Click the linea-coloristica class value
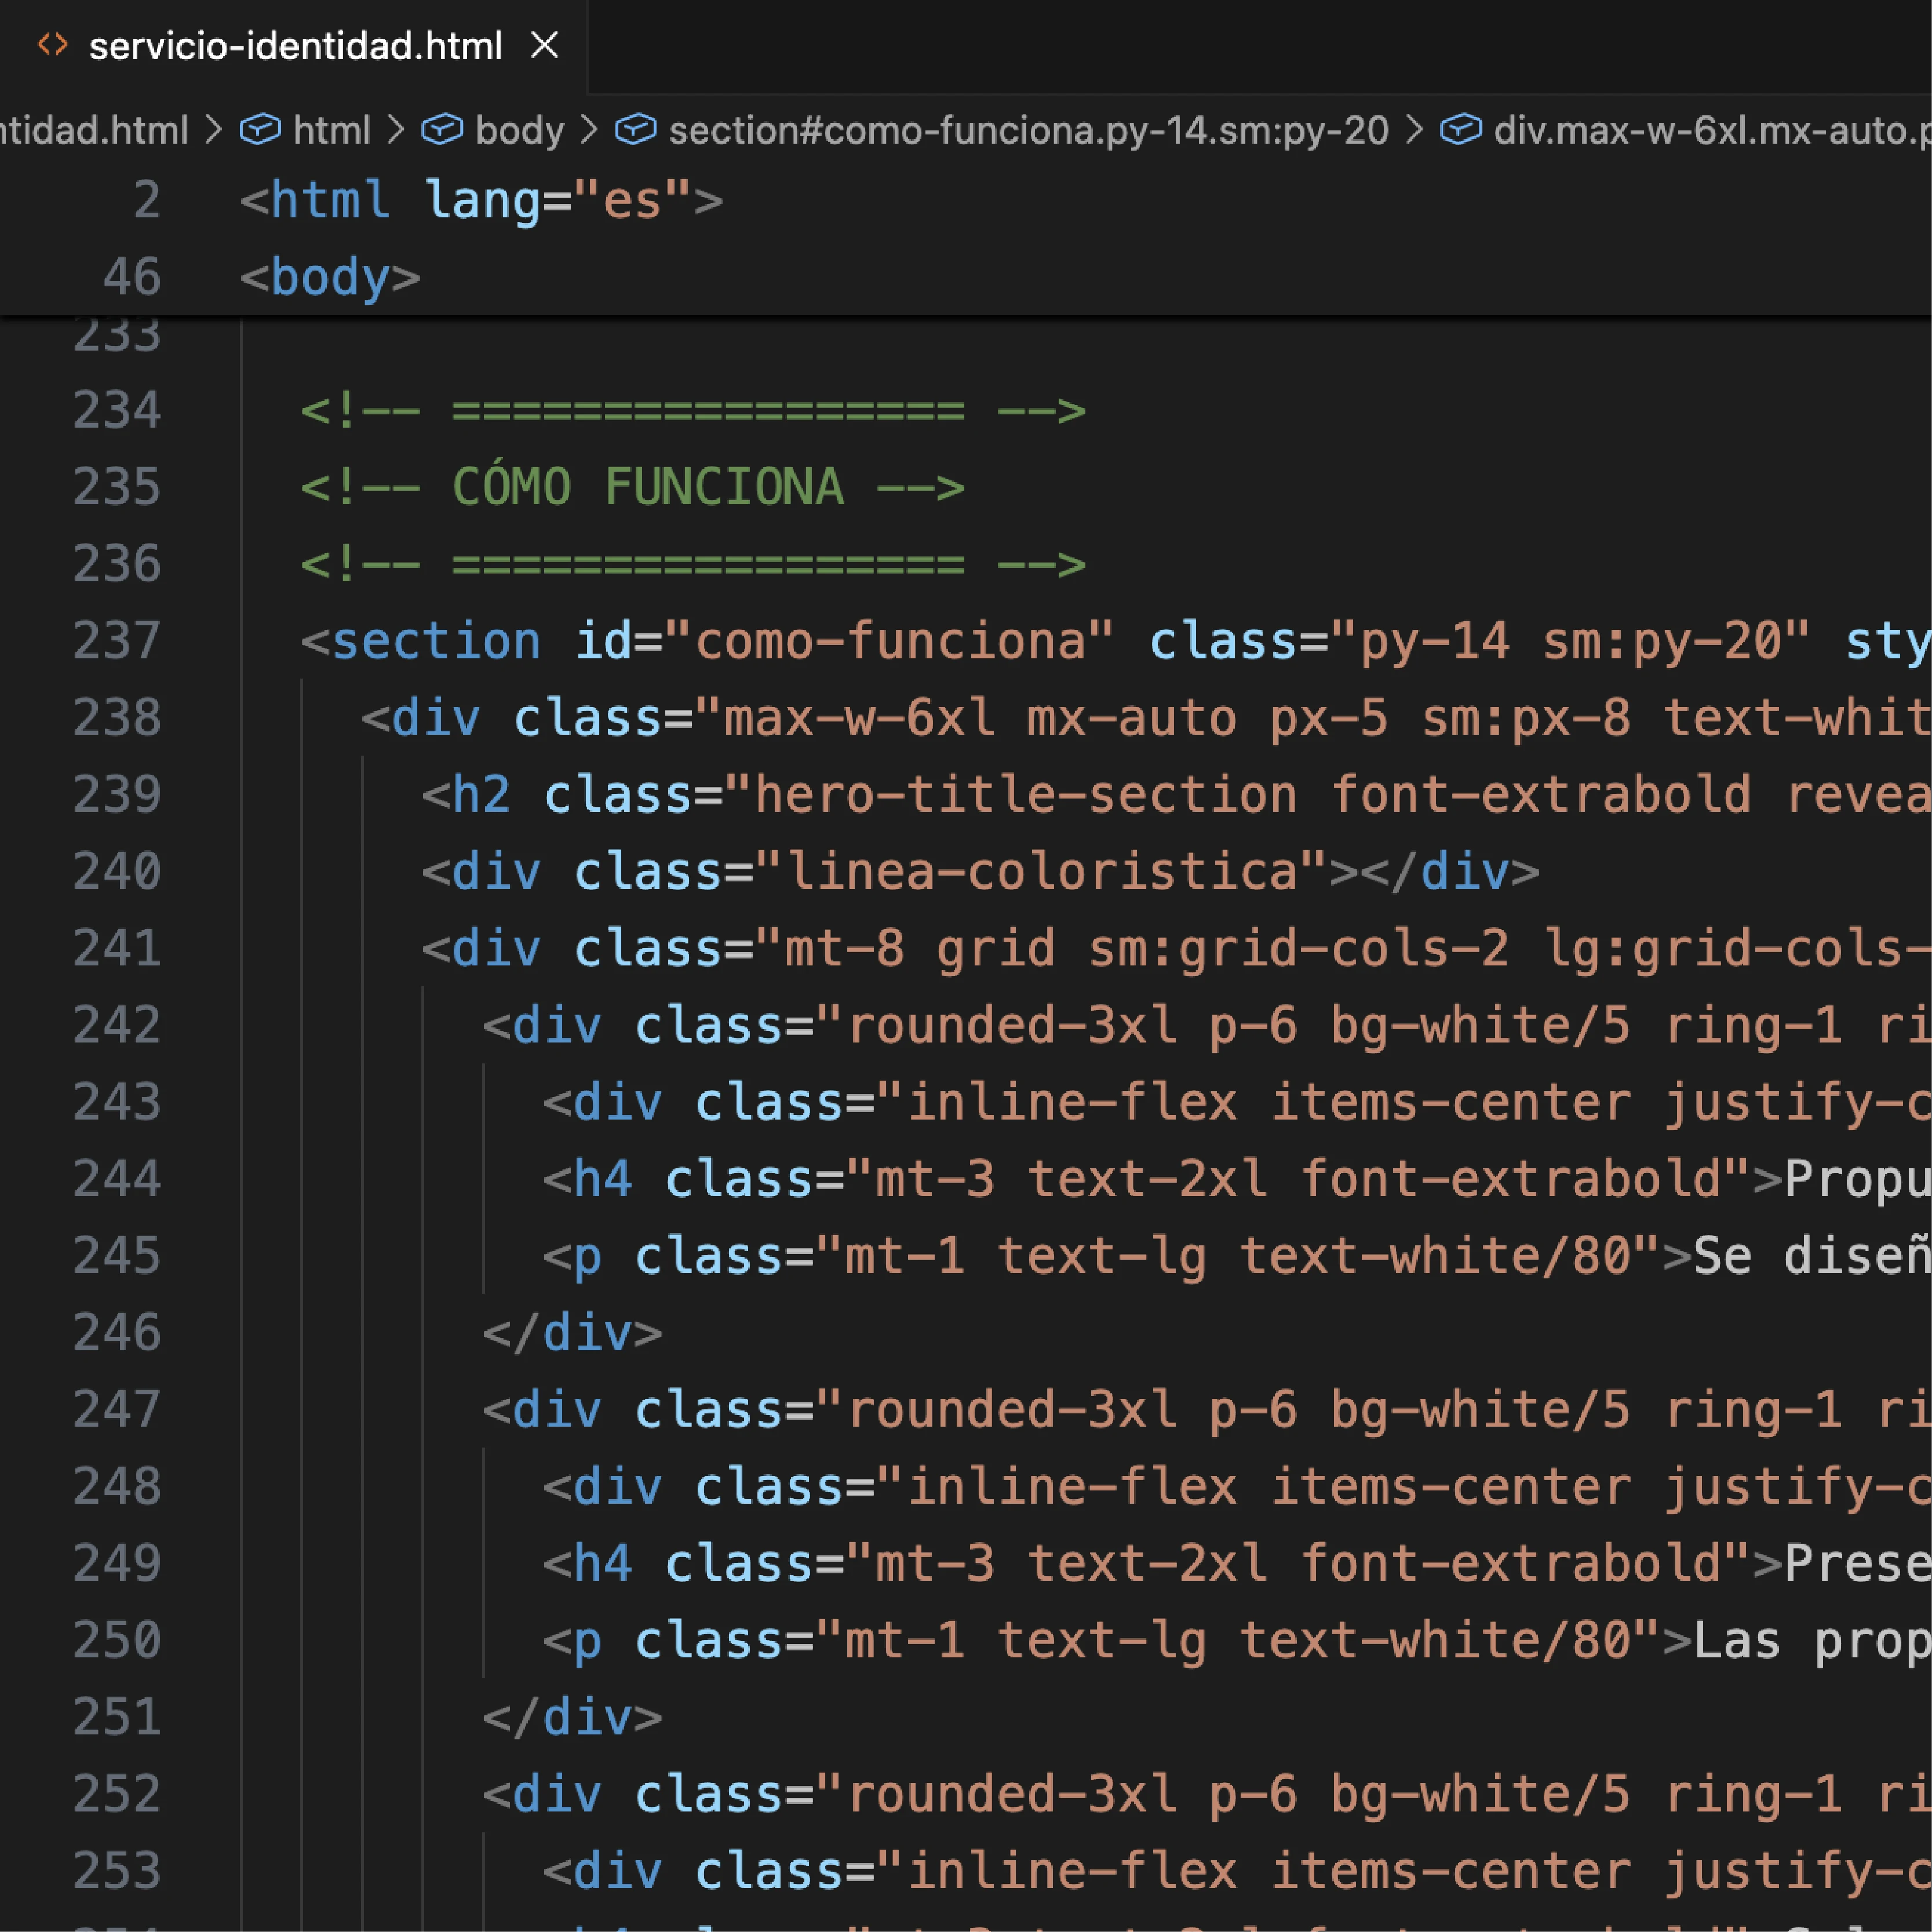The height and width of the screenshot is (1932, 1932). pyautogui.click(x=1041, y=872)
